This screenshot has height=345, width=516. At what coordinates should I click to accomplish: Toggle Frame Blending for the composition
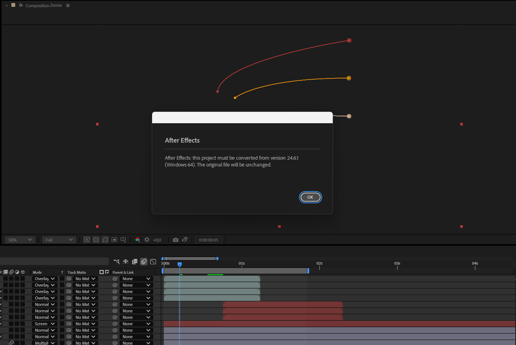pos(135,262)
